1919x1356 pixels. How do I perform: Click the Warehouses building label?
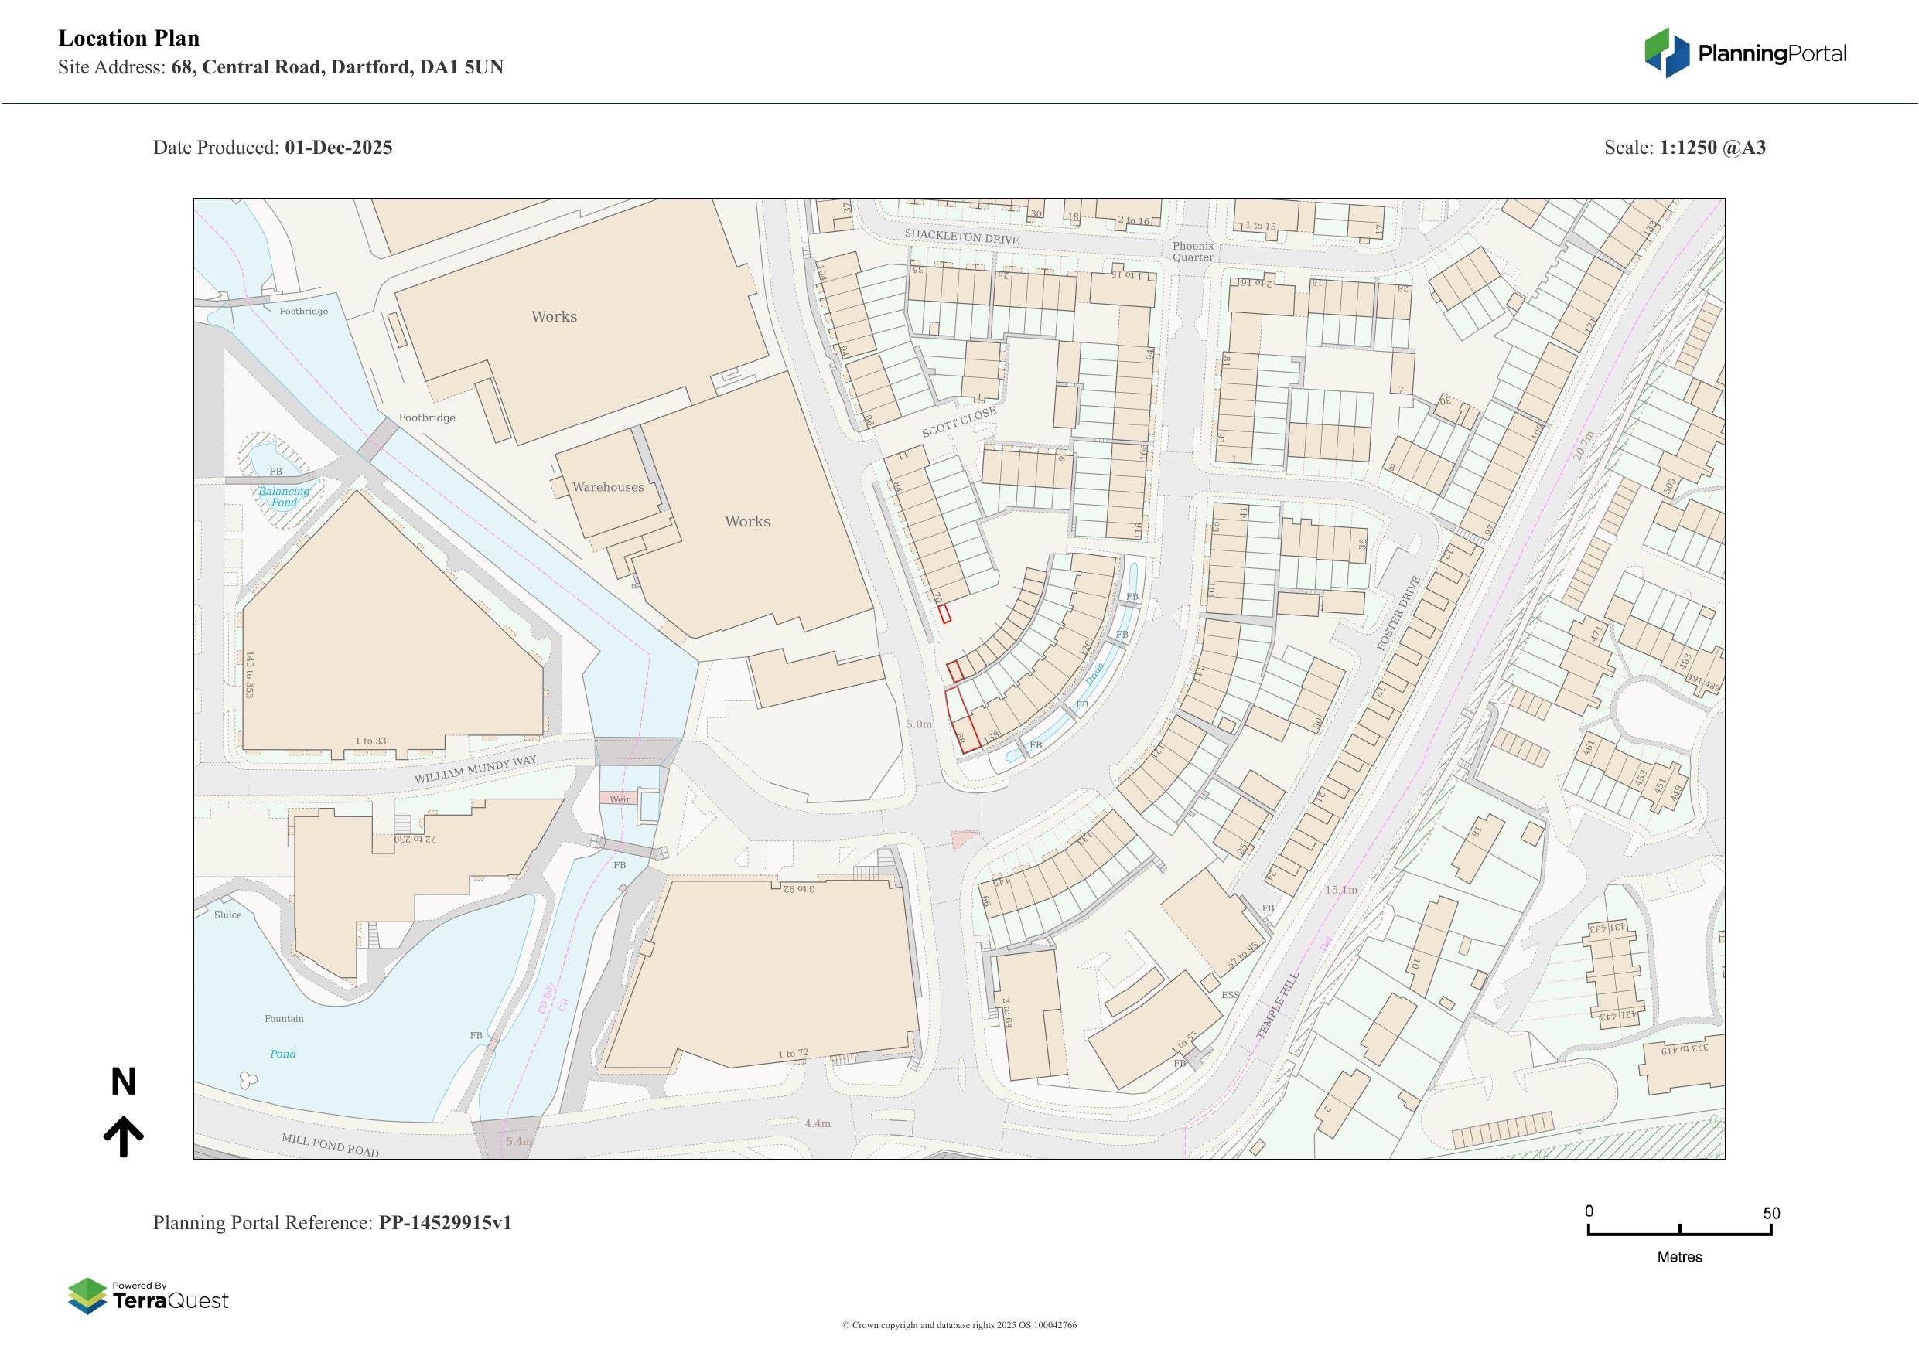(x=608, y=487)
